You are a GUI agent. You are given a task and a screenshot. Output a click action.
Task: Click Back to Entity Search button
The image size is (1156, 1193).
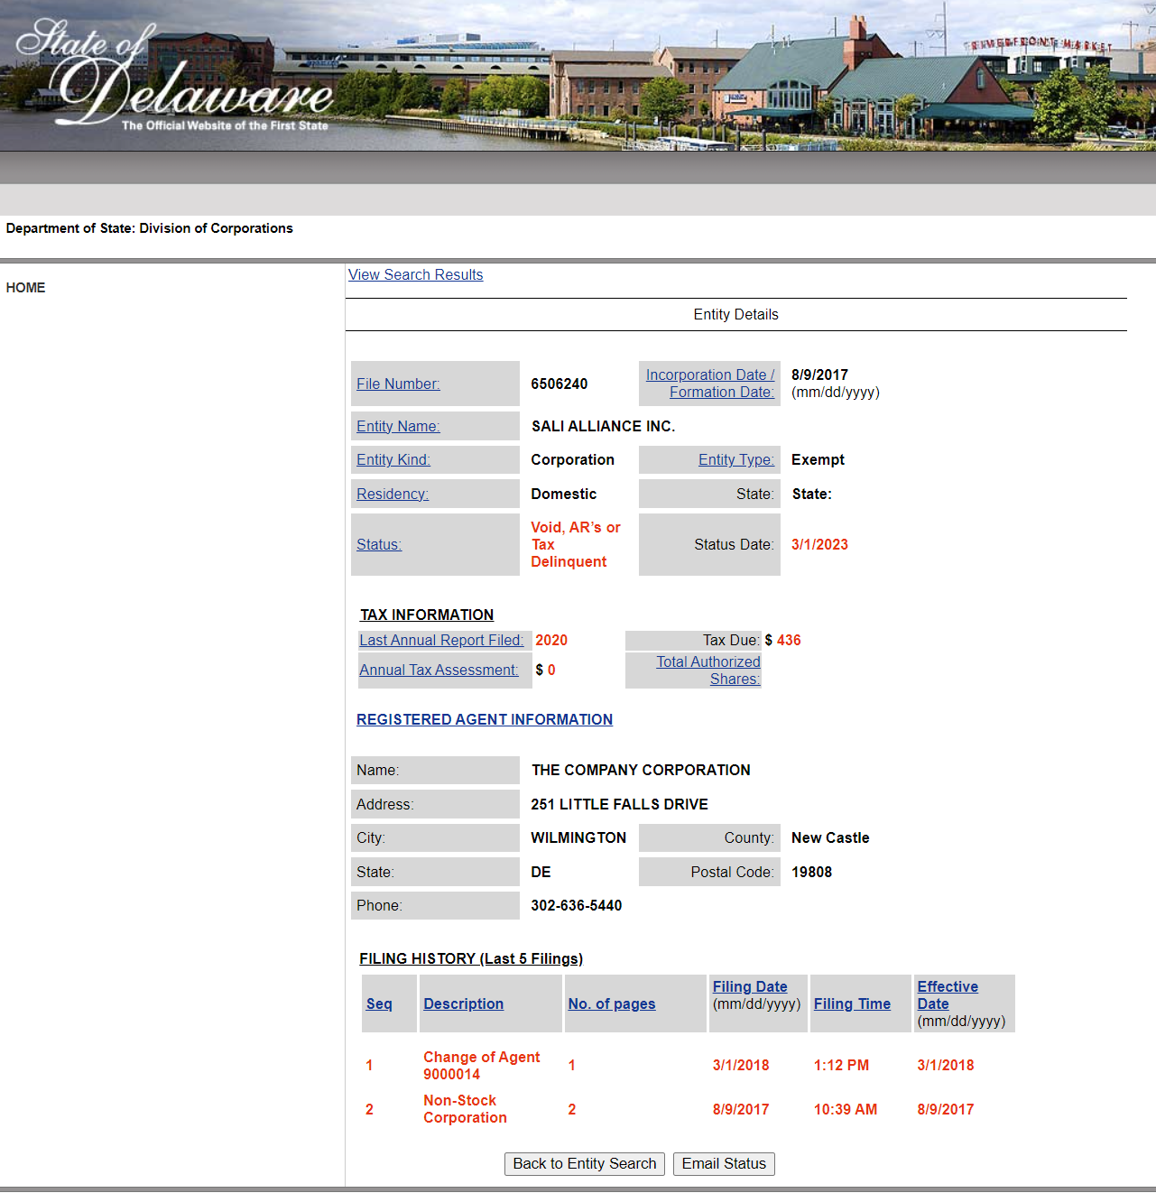pyautogui.click(x=585, y=1164)
